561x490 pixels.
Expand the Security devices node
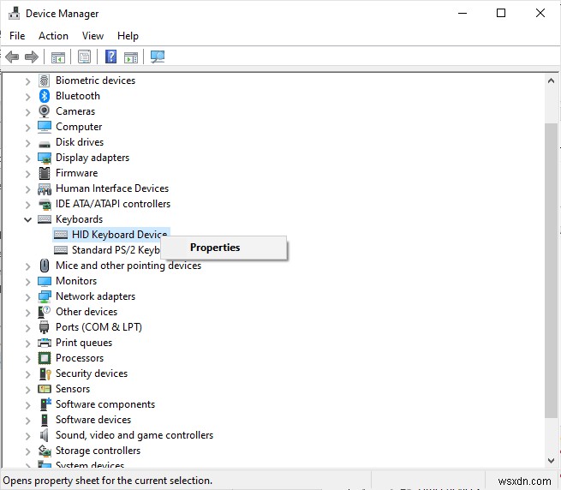click(x=28, y=374)
